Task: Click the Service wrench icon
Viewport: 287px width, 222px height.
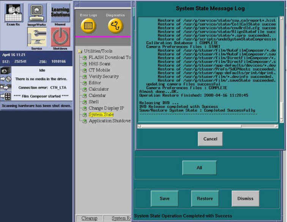Action: coord(37,37)
